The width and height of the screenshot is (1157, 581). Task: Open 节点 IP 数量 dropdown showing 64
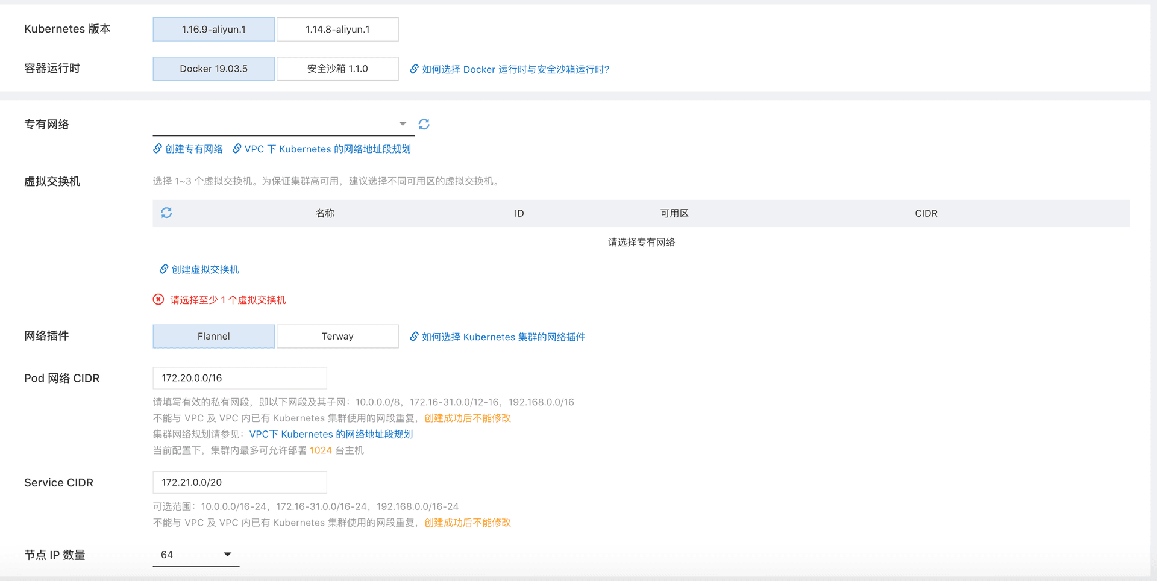click(196, 555)
